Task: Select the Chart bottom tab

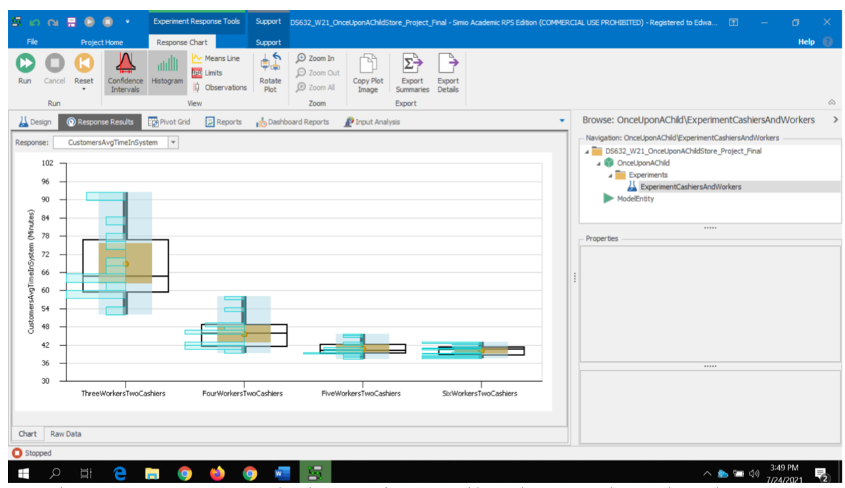Action: coord(28,434)
